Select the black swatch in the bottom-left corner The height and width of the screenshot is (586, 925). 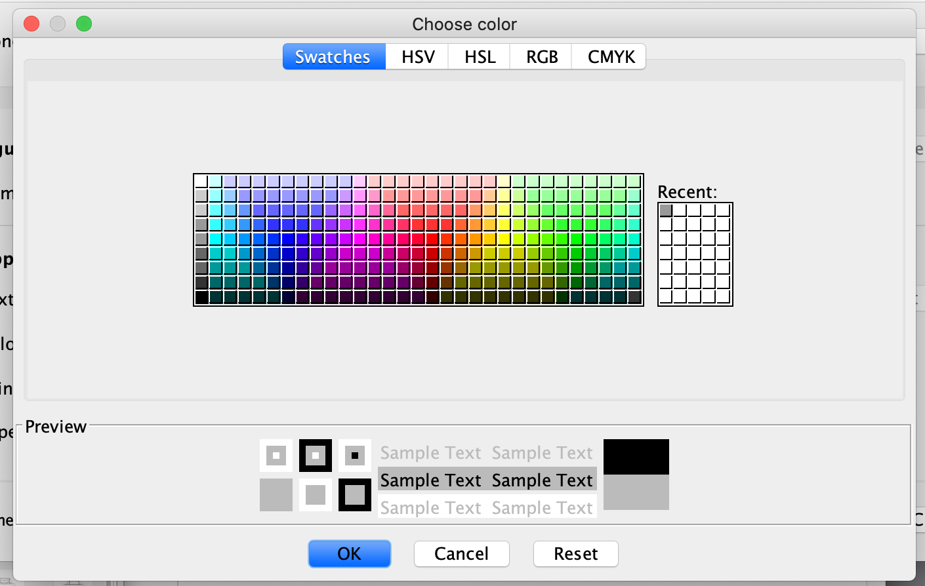coord(200,298)
